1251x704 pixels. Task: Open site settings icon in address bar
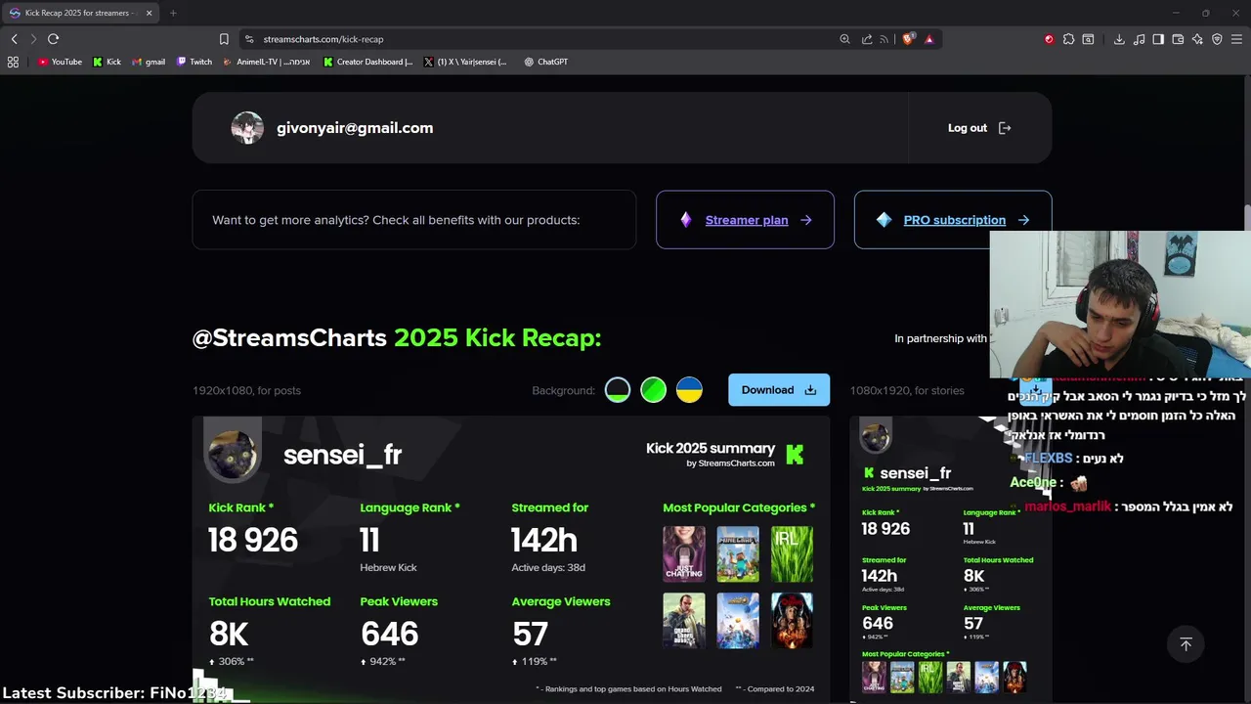pos(249,39)
